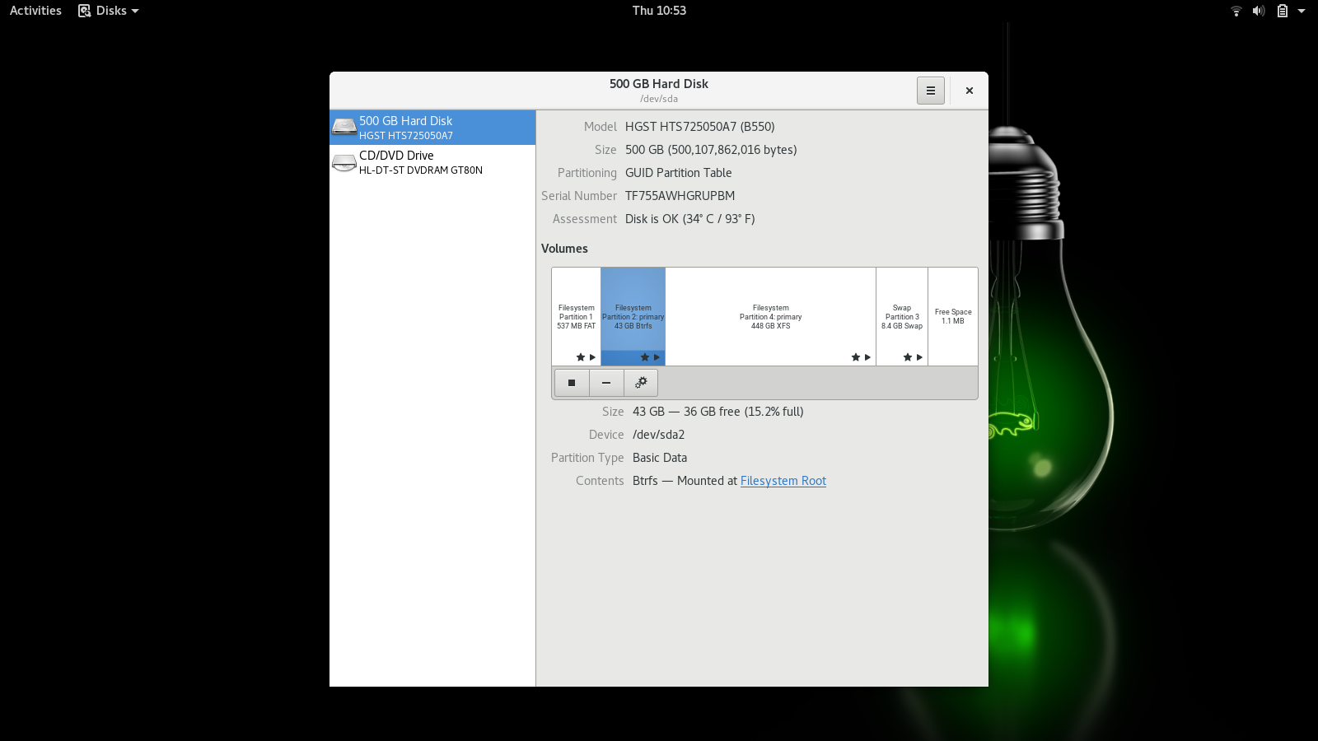Click the CD/DVD Drive icon
This screenshot has height=741, width=1318.
(x=344, y=163)
